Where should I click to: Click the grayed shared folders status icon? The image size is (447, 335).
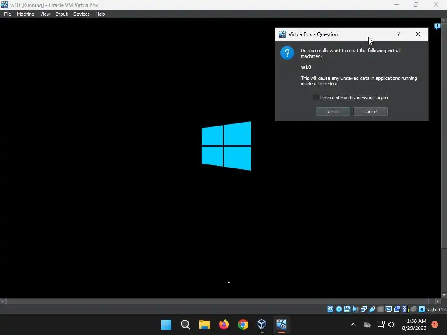pyautogui.click(x=380, y=309)
